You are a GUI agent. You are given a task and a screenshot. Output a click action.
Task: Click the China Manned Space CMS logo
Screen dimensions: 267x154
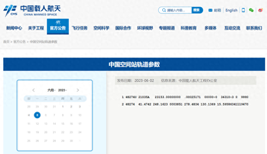coord(32,10)
